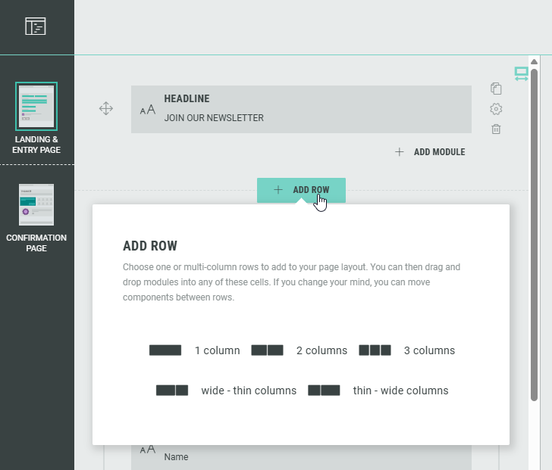Open row settings via gear icon
This screenshot has width=552, height=470.
(x=496, y=109)
